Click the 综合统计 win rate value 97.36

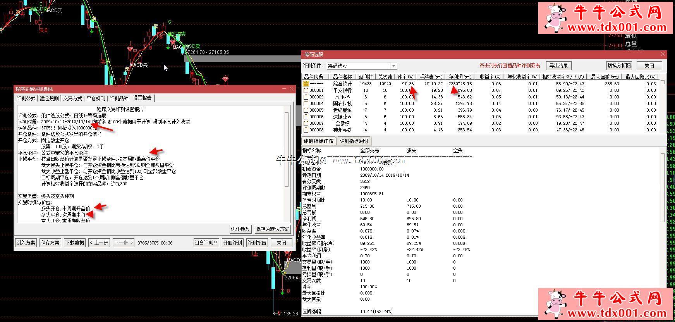[x=408, y=84]
